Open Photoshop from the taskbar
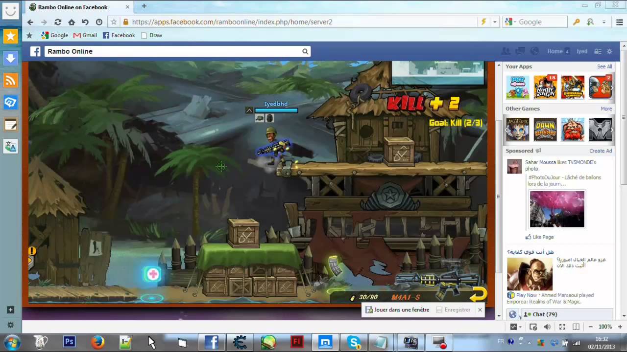627x352 pixels. (69, 342)
